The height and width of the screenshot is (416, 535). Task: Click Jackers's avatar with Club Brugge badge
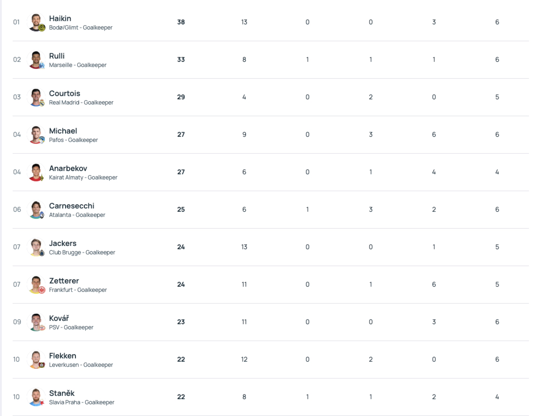coord(36,247)
